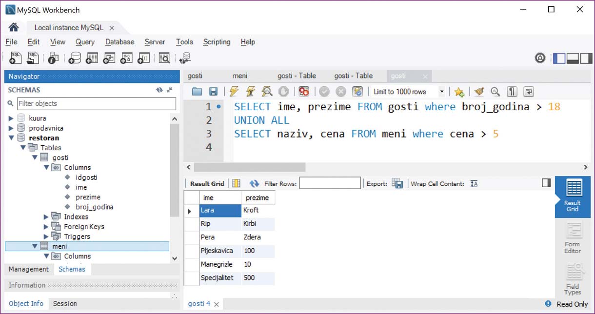The height and width of the screenshot is (314, 595).
Task: Open an SQL script file from main toolbar
Action: pyautogui.click(x=33, y=58)
